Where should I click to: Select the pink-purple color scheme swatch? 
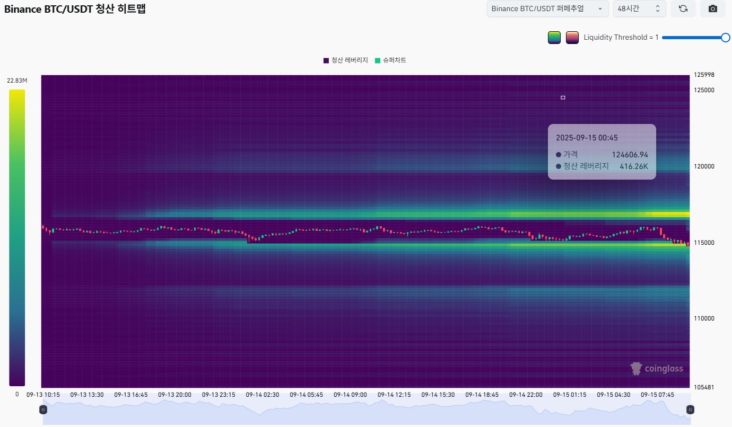click(x=572, y=38)
